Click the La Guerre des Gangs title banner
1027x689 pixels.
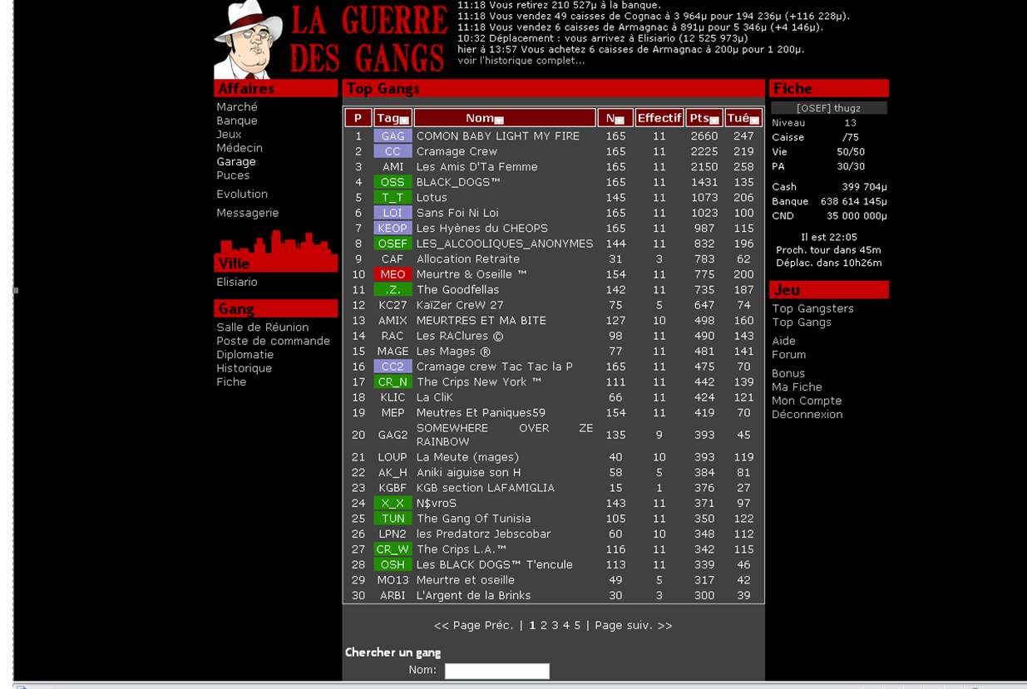coord(369,40)
